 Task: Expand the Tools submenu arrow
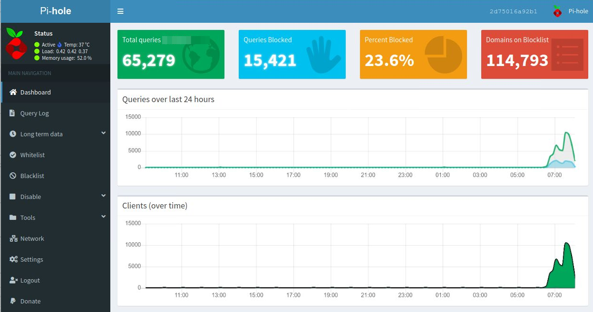point(103,217)
